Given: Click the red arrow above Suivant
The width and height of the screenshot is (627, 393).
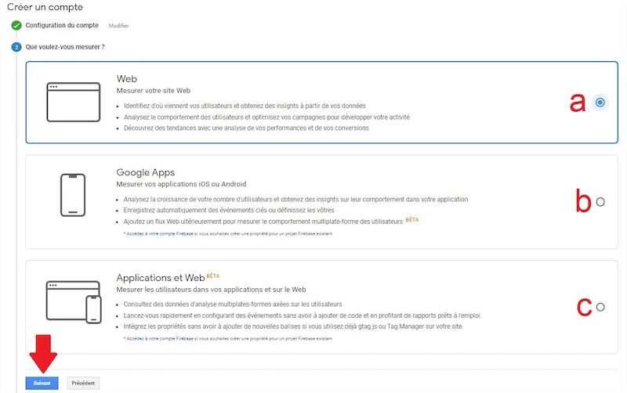Looking at the screenshot, I should 44,353.
